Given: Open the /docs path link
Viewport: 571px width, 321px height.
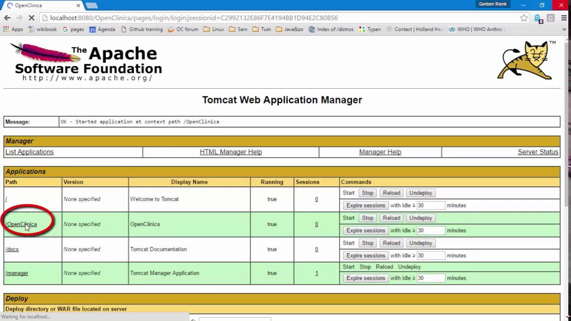Looking at the screenshot, I should 12,249.
